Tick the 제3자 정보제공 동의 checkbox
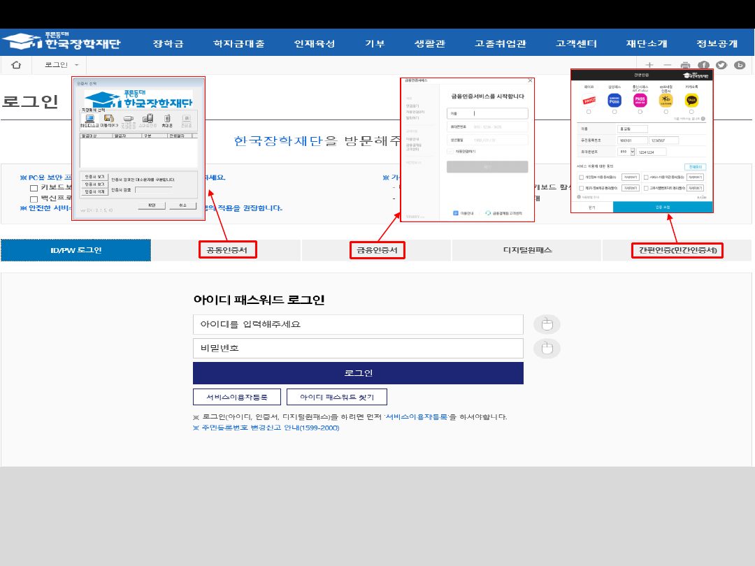 tap(581, 188)
